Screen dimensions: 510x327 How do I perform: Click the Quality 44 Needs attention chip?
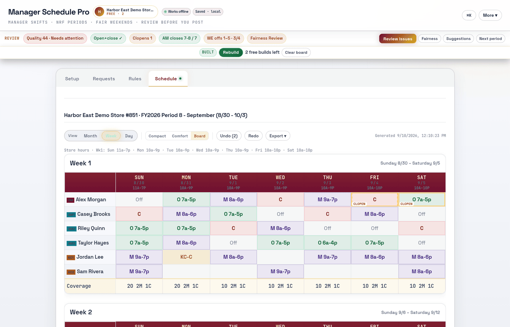point(55,38)
